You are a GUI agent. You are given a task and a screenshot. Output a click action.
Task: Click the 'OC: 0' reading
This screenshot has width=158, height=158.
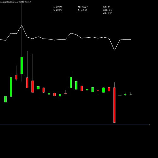(x=106, y=7)
